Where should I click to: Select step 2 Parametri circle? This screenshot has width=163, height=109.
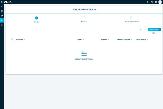(x=84, y=18)
